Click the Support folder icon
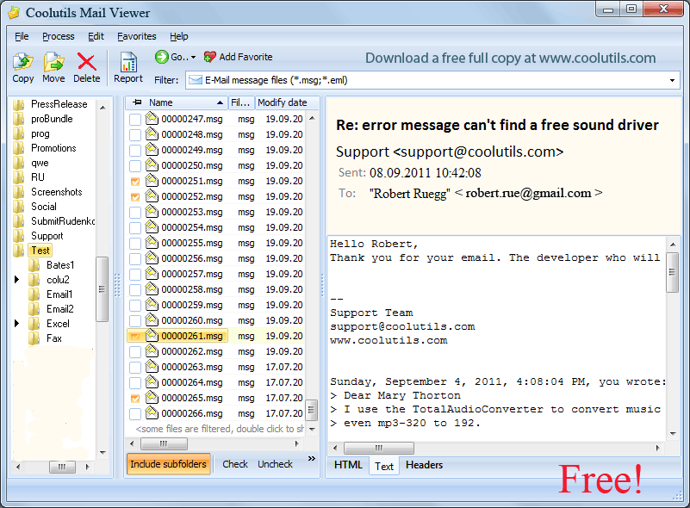The width and height of the screenshot is (690, 508). [18, 236]
